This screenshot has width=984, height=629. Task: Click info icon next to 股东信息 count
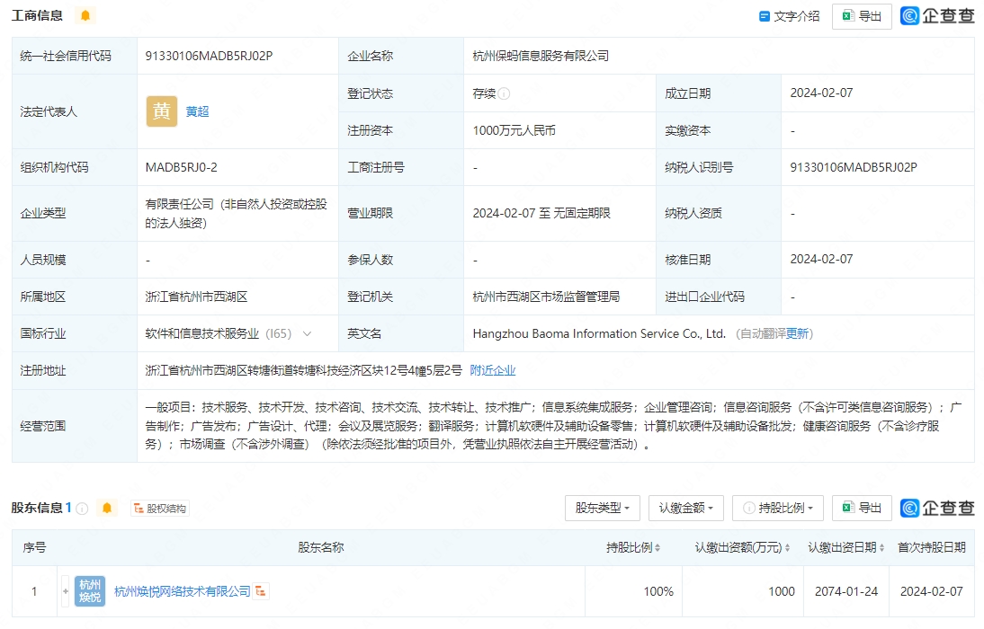pos(82,509)
